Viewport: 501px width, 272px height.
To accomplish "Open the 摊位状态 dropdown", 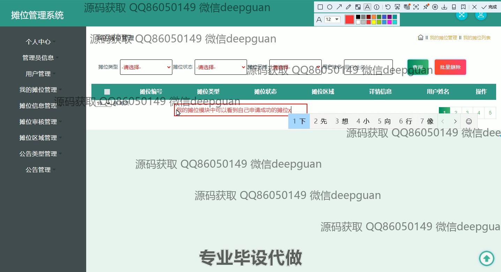I will tap(220, 67).
